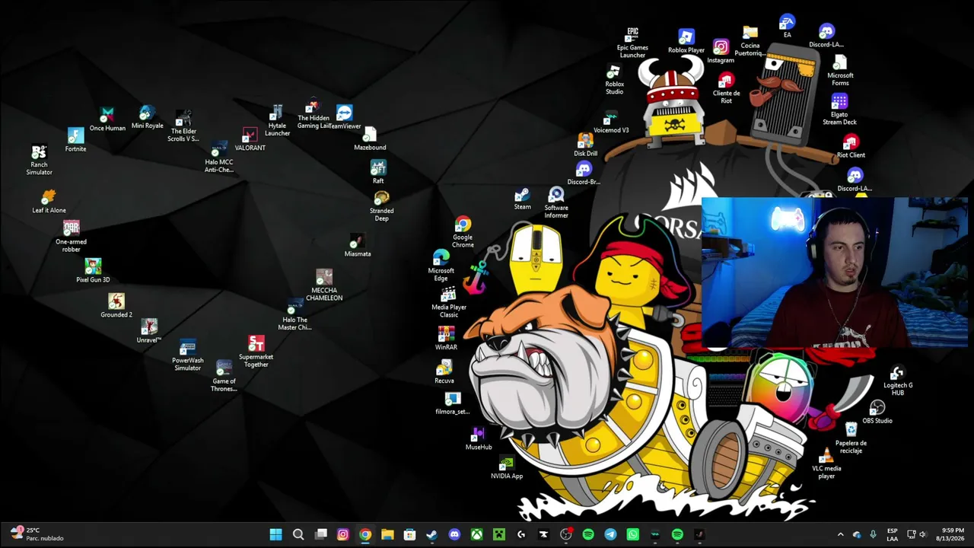Screen dimensions: 974x548
Task: Select the Roblox Studio desktop icon
Action: coord(614,79)
